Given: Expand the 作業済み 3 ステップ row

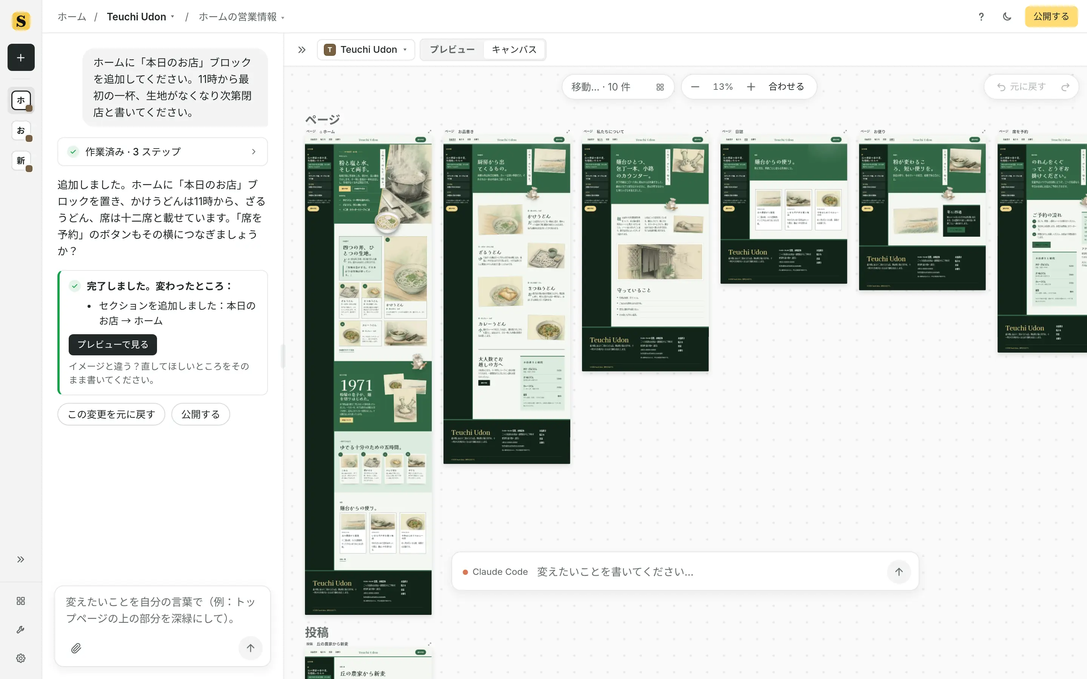Looking at the screenshot, I should pyautogui.click(x=163, y=152).
